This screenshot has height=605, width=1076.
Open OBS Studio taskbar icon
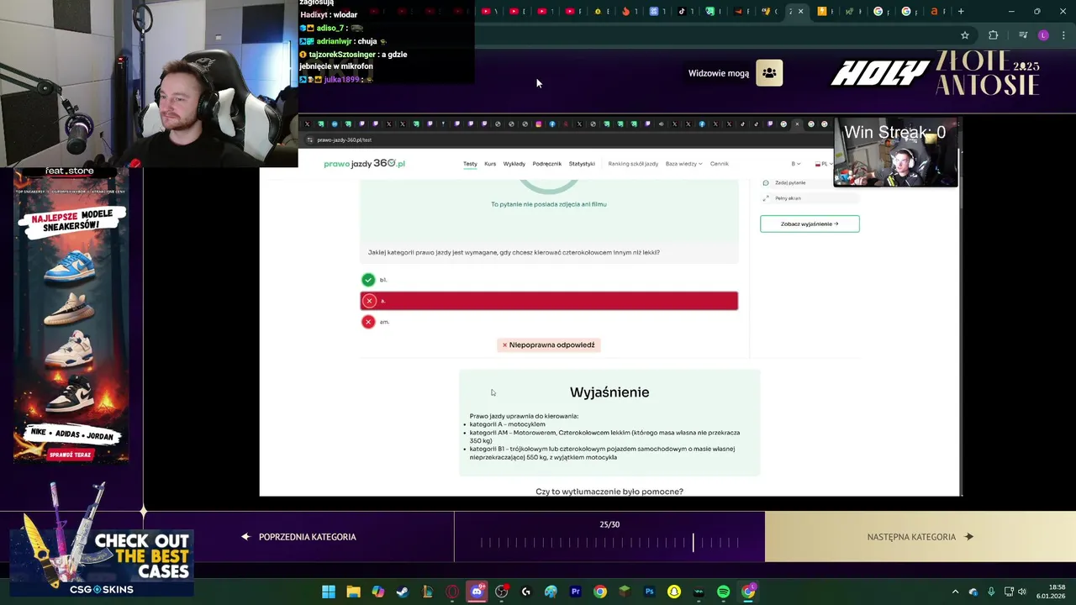[x=502, y=592]
